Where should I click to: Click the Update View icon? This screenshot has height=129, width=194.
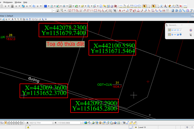[x=12, y=19]
